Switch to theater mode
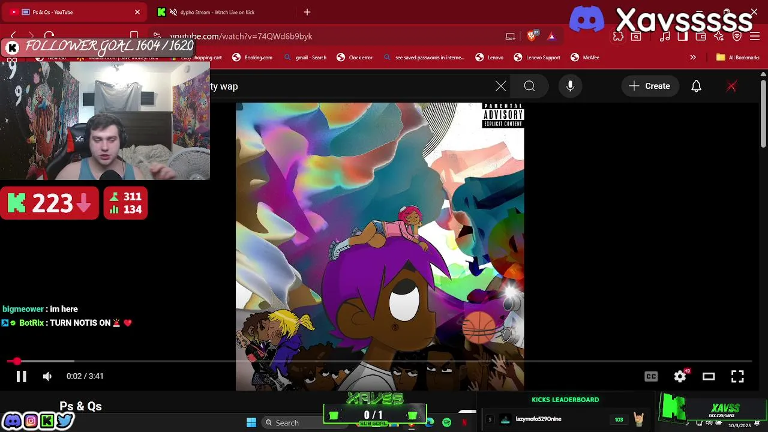The height and width of the screenshot is (432, 768). pyautogui.click(x=709, y=377)
